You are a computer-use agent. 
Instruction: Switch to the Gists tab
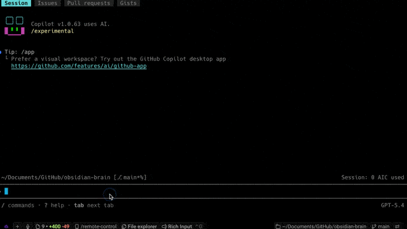coord(128,3)
